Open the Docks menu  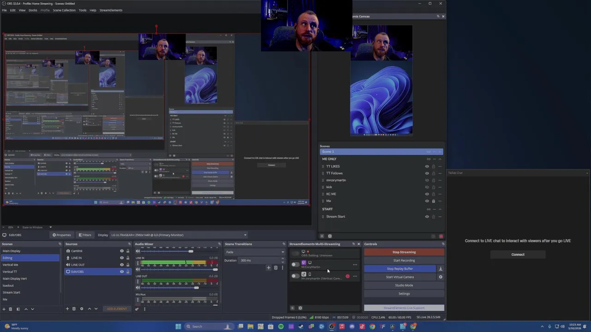[x=33, y=10]
